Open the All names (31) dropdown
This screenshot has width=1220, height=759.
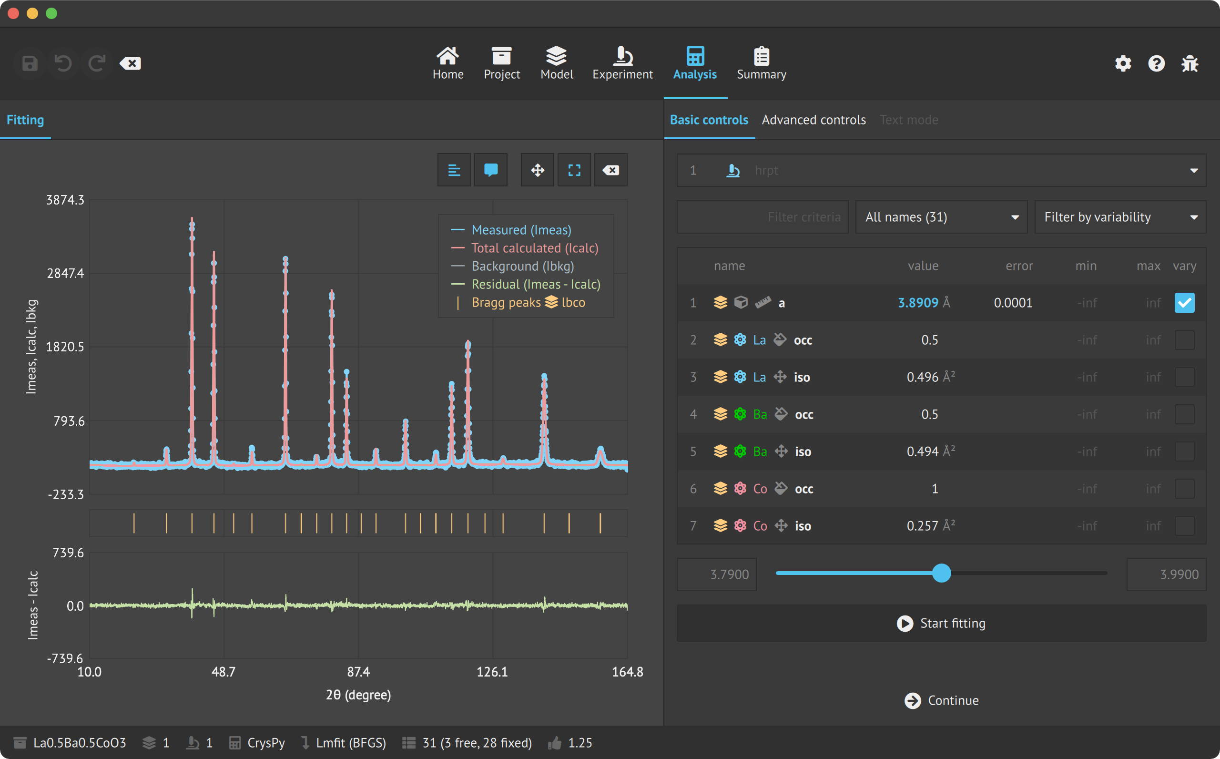(941, 217)
